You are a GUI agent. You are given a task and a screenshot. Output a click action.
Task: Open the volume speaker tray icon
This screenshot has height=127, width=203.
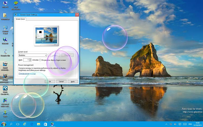[x=175, y=124]
